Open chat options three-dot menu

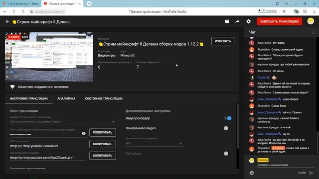click(x=313, y=32)
